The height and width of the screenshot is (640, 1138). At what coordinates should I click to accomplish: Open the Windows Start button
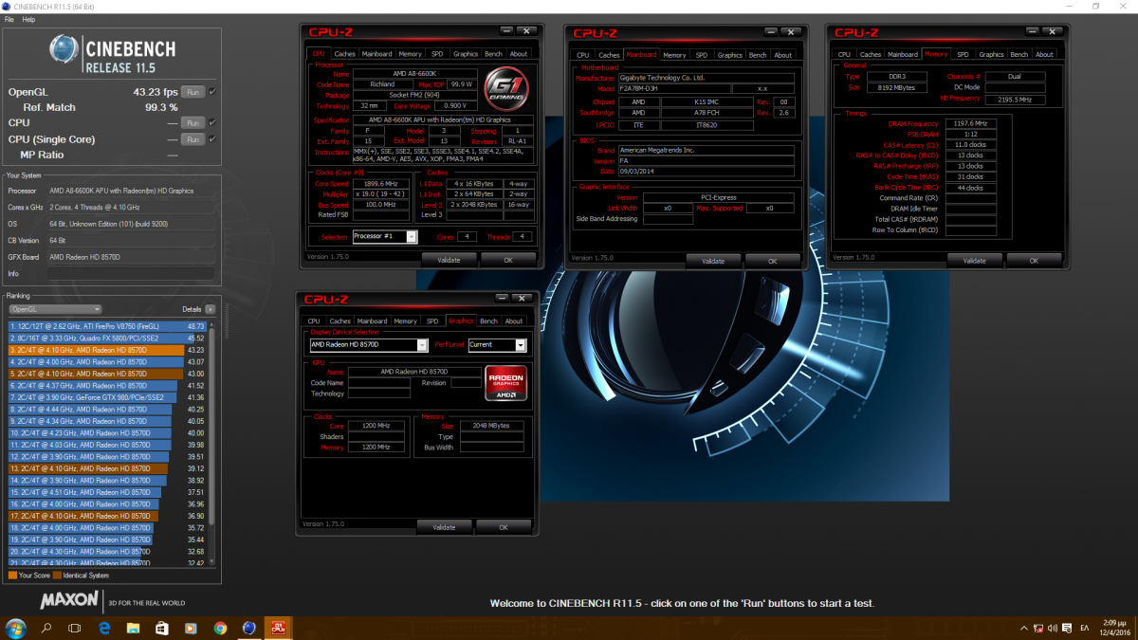[16, 628]
